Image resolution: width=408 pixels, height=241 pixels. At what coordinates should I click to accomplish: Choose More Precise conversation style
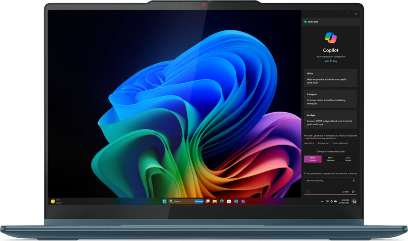coord(348,159)
